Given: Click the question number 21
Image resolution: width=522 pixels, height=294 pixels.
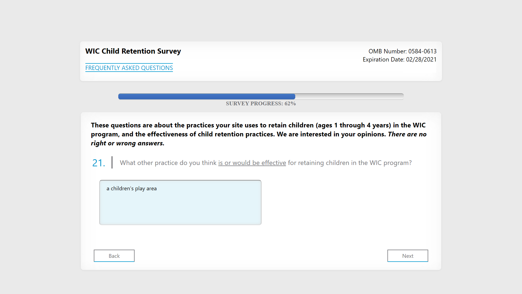Looking at the screenshot, I should click(x=98, y=163).
